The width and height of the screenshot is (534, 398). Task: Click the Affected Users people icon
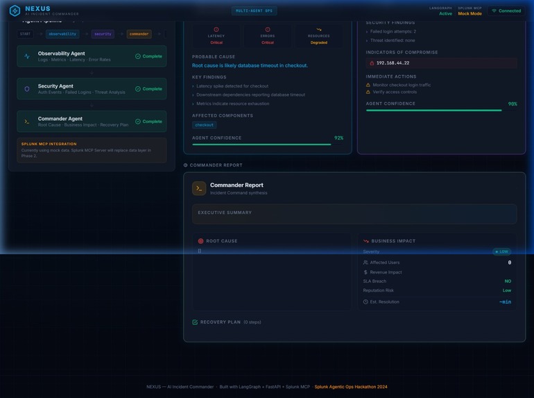click(365, 263)
